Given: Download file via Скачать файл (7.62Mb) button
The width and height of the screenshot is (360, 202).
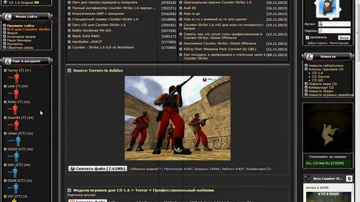Looking at the screenshot, I should point(97,168).
